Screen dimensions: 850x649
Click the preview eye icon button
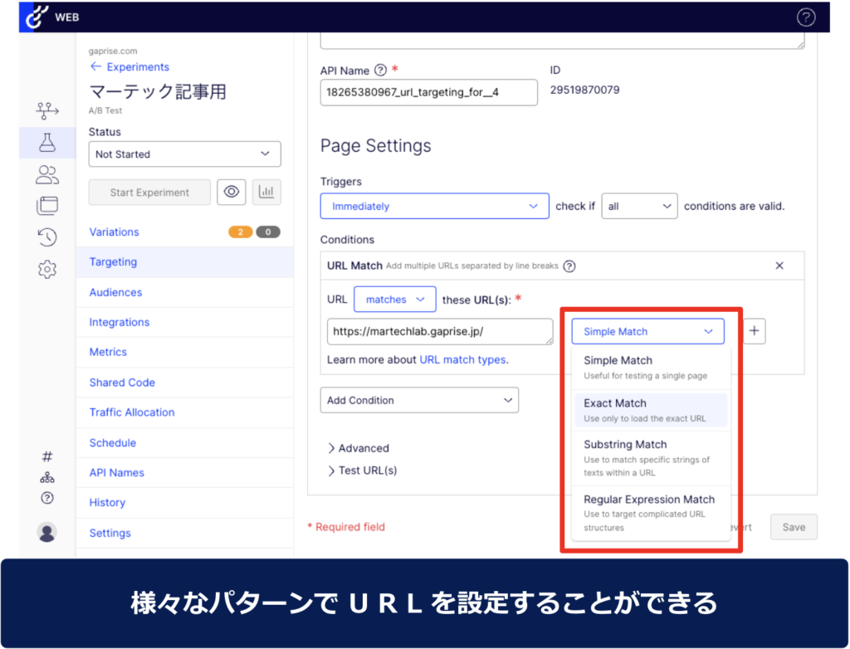point(232,192)
